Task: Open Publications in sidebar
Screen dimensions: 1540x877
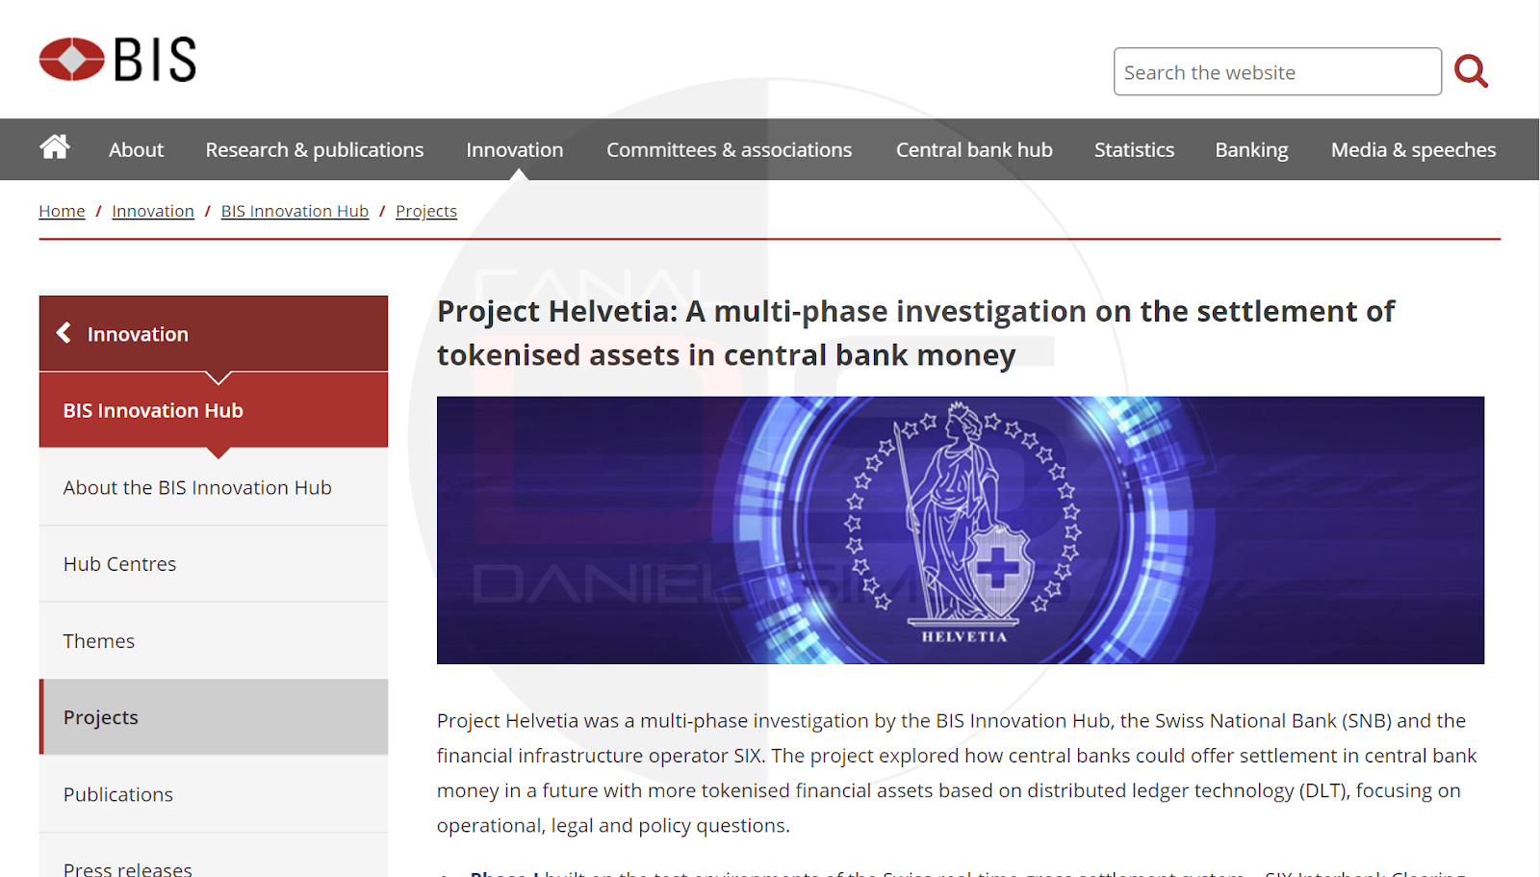Action: tap(214, 794)
